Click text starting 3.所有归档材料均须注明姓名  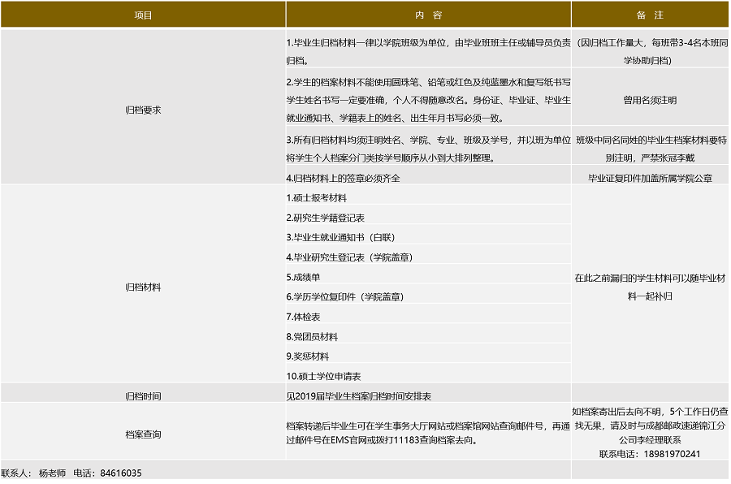click(x=428, y=149)
